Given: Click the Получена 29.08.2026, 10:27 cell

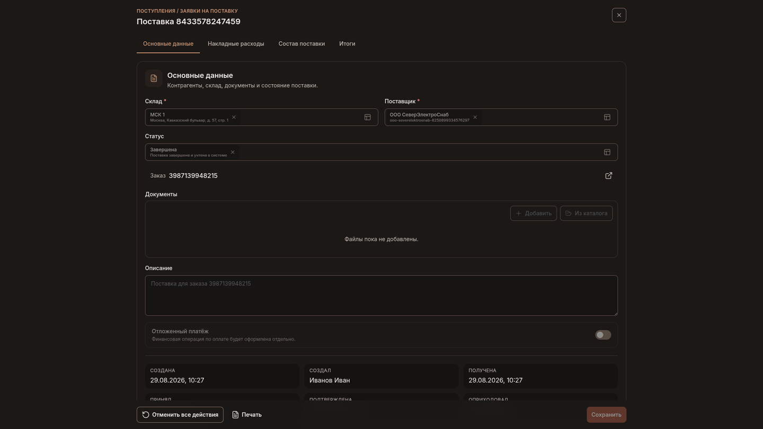Looking at the screenshot, I should (x=540, y=376).
